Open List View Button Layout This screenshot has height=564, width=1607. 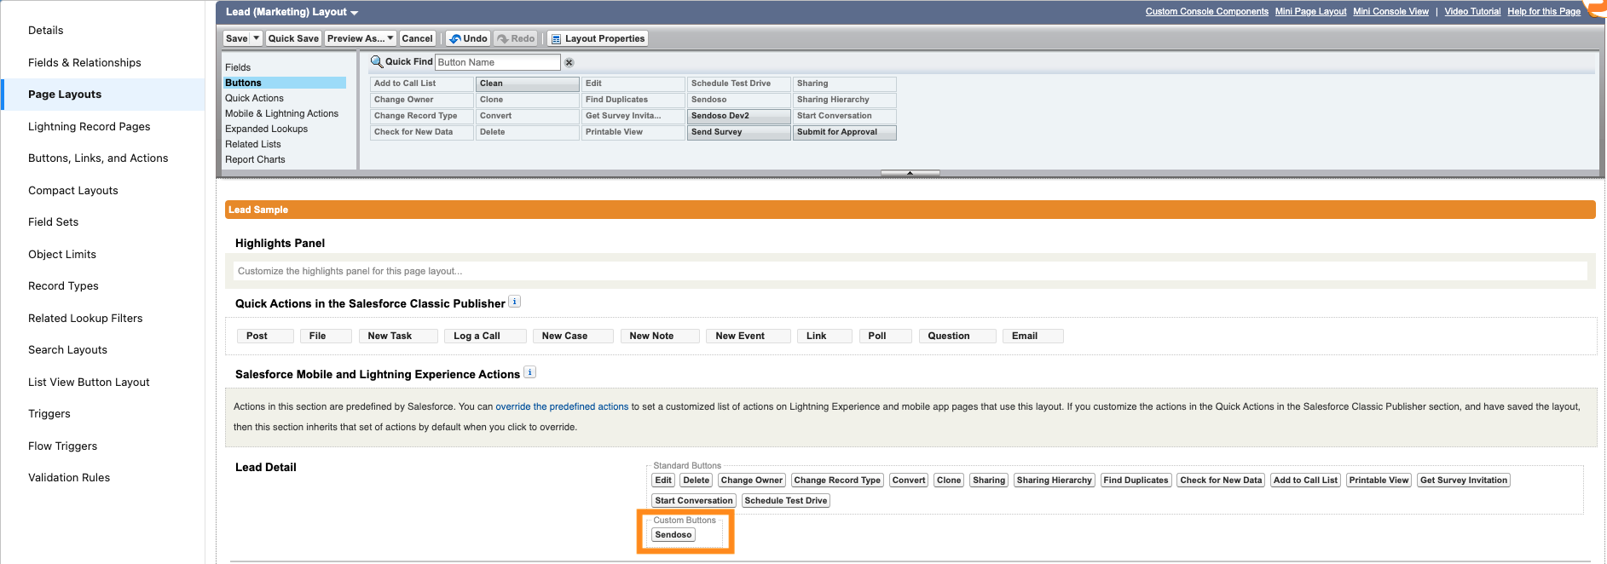click(x=89, y=383)
